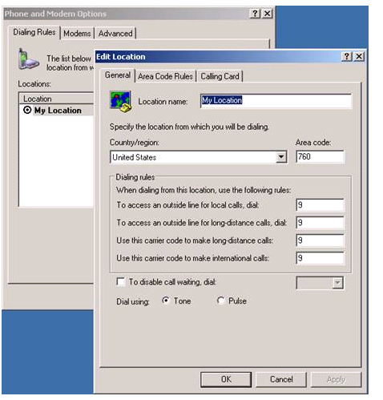Screen dimensions: 383x400
Task: Select the Pulse dialing radio button
Action: click(x=220, y=301)
